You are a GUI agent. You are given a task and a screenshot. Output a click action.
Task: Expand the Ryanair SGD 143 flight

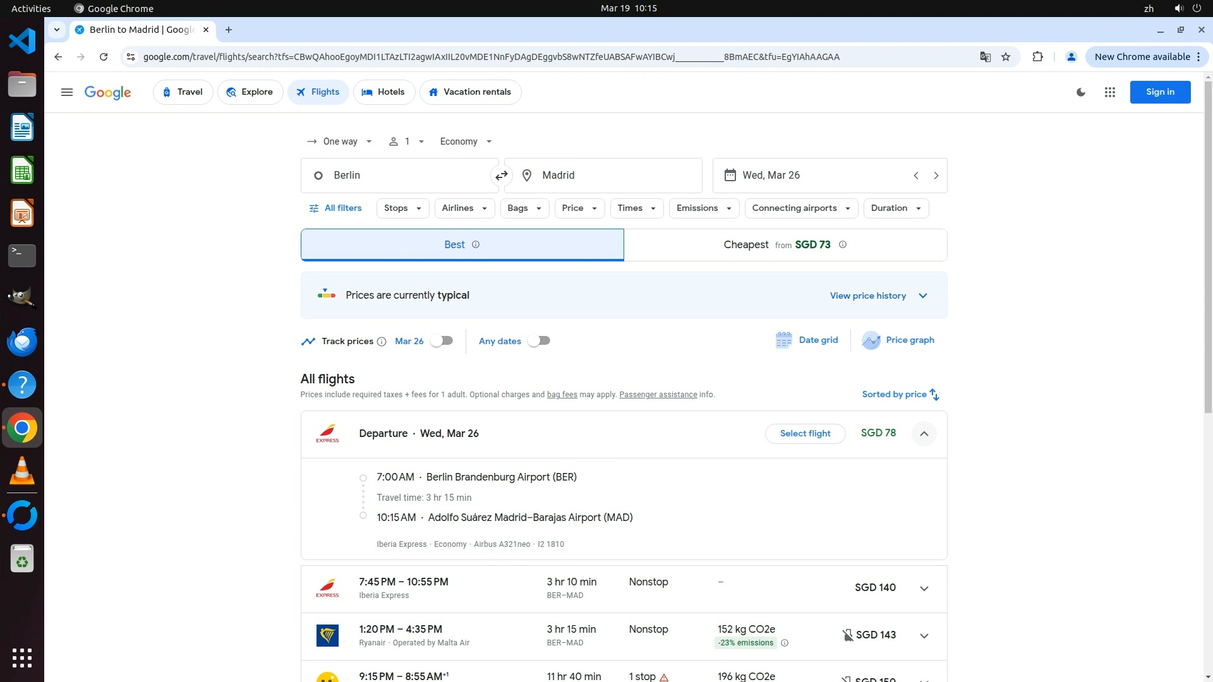[x=924, y=636]
